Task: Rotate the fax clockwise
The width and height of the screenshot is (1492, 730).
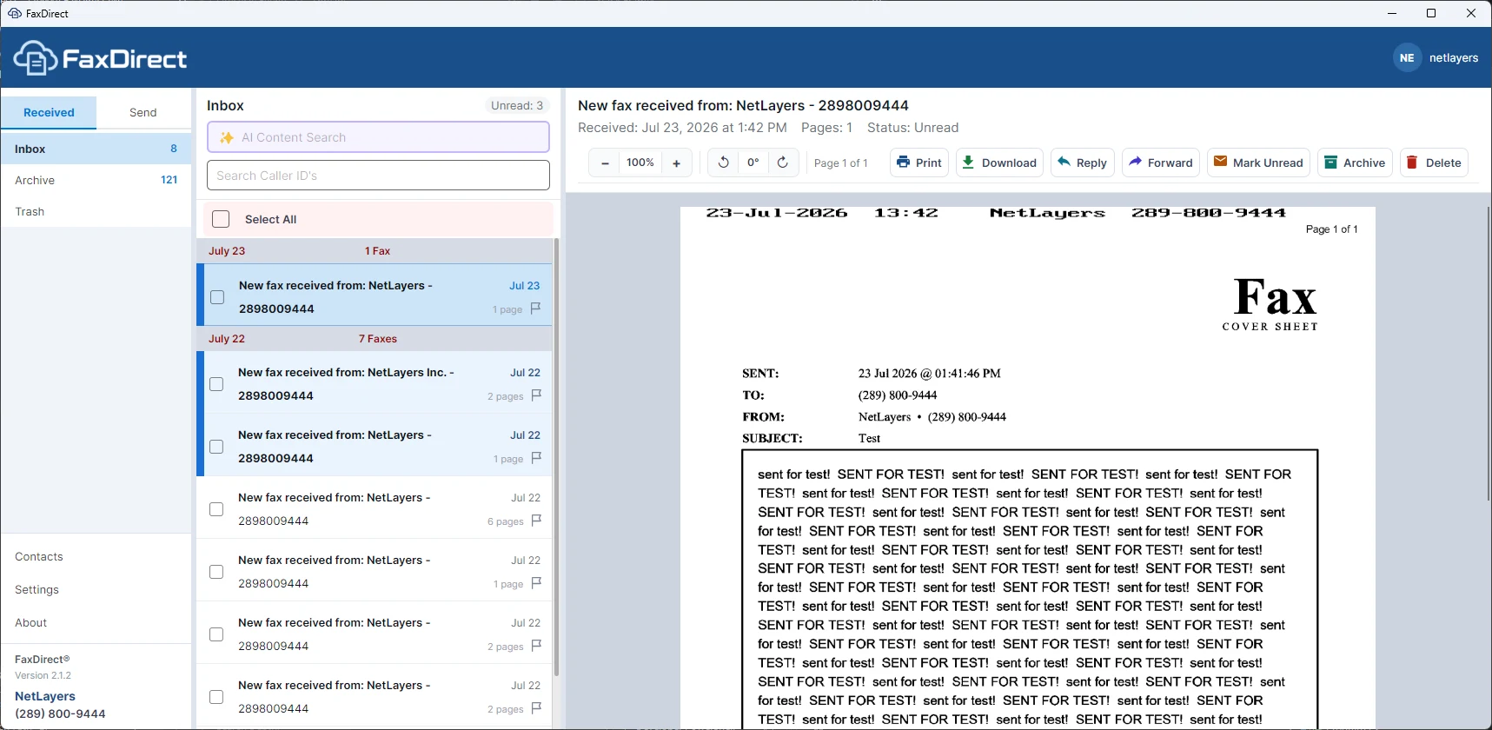Action: 782,163
